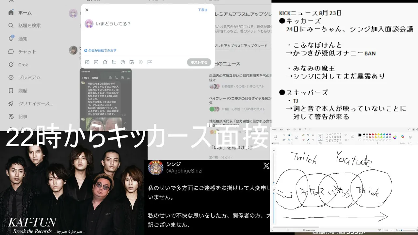
Task: Expand the selection tool dropdown in Paint
Action: tap(275, 139)
